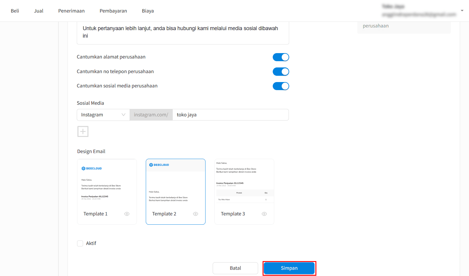Open the Instagram social media dropdown
Image resolution: width=469 pixels, height=276 pixels.
tap(103, 115)
